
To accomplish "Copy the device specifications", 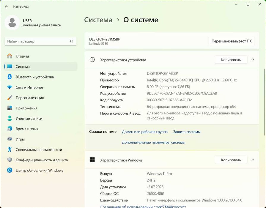I will [231, 60].
